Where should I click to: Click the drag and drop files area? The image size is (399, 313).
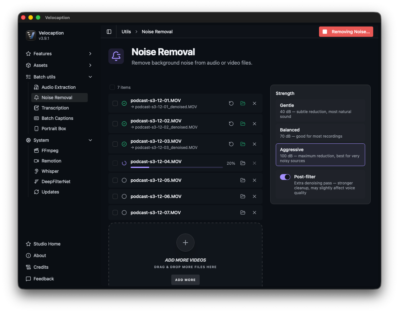[x=185, y=255]
